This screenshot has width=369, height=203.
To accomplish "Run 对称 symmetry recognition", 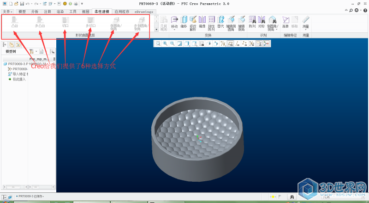I will coord(262,22).
